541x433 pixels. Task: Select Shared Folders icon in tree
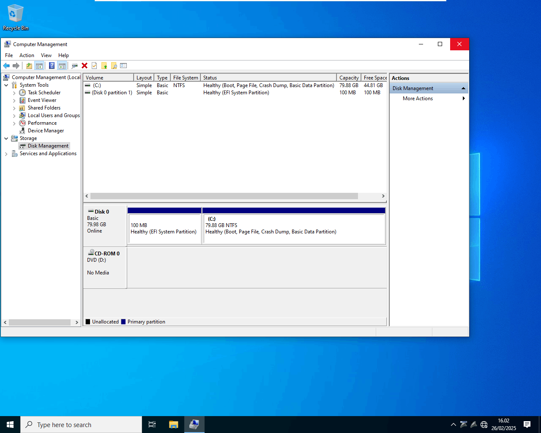[x=22, y=108]
